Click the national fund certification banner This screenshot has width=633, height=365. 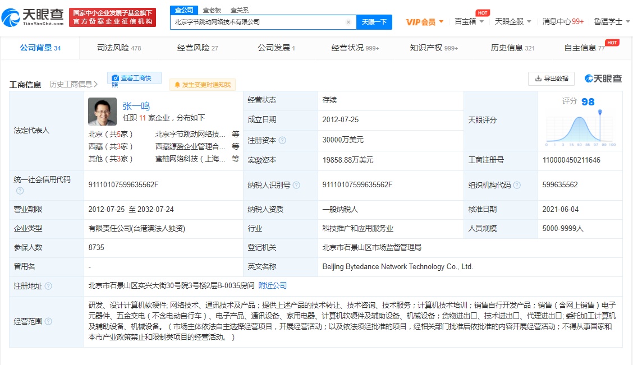(113, 17)
